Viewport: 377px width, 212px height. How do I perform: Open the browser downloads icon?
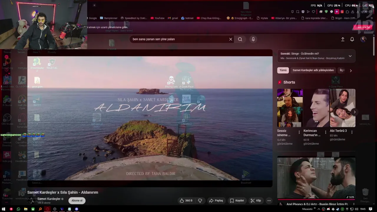[x=358, y=12]
